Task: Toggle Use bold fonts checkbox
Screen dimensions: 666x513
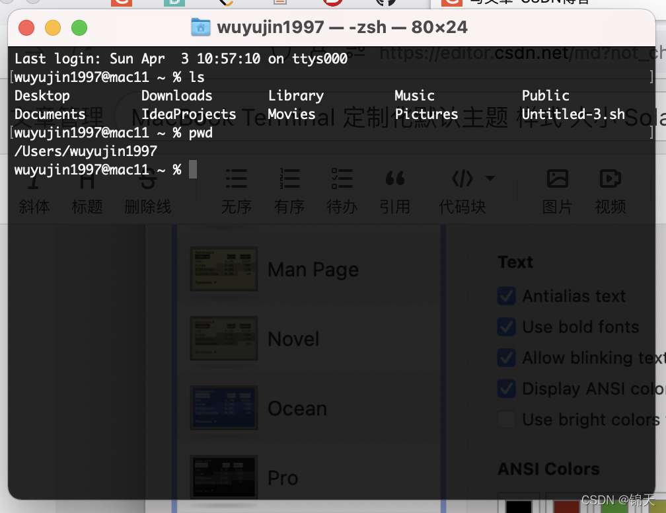Action: pos(506,327)
